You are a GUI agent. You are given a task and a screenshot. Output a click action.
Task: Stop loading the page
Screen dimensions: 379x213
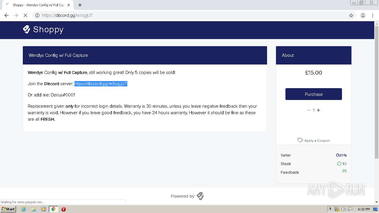[x=25, y=15]
